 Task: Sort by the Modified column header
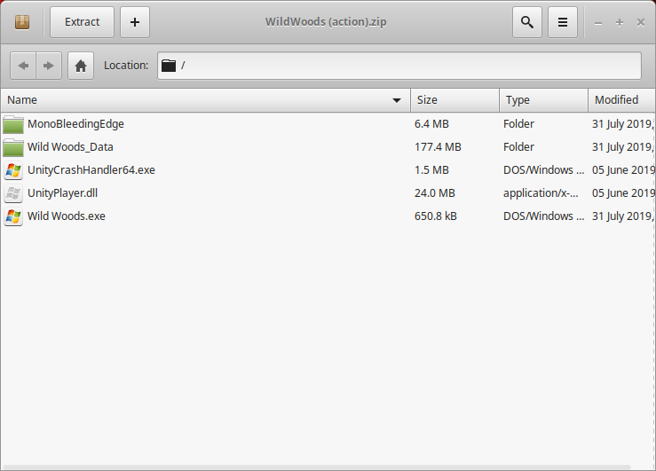coord(621,100)
